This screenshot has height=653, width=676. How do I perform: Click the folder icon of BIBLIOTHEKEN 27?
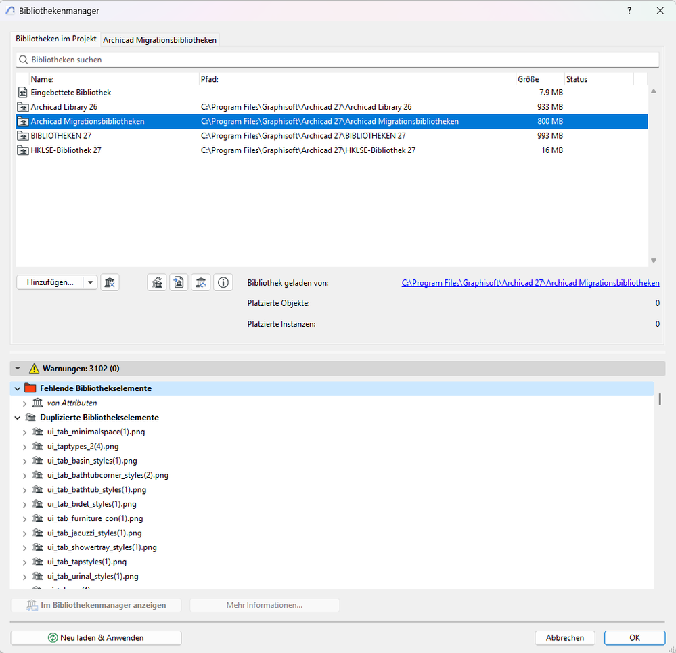(x=23, y=136)
